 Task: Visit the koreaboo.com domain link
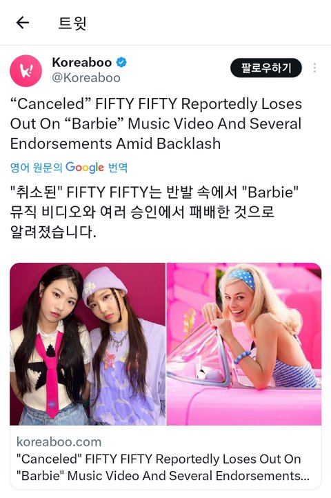click(59, 441)
